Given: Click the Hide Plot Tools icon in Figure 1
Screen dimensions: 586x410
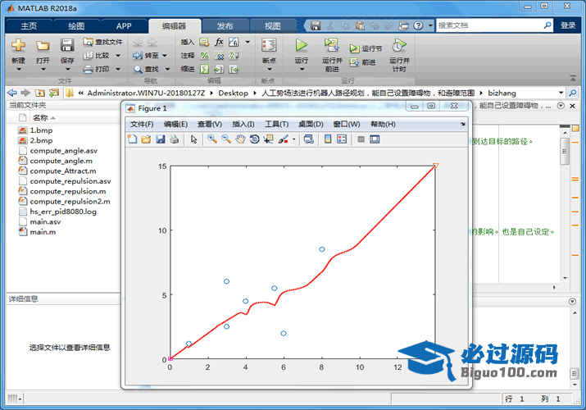Looking at the screenshot, I should point(361,139).
